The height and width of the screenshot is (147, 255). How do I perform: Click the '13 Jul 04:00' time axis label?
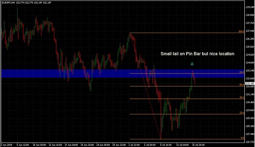click(x=183, y=145)
